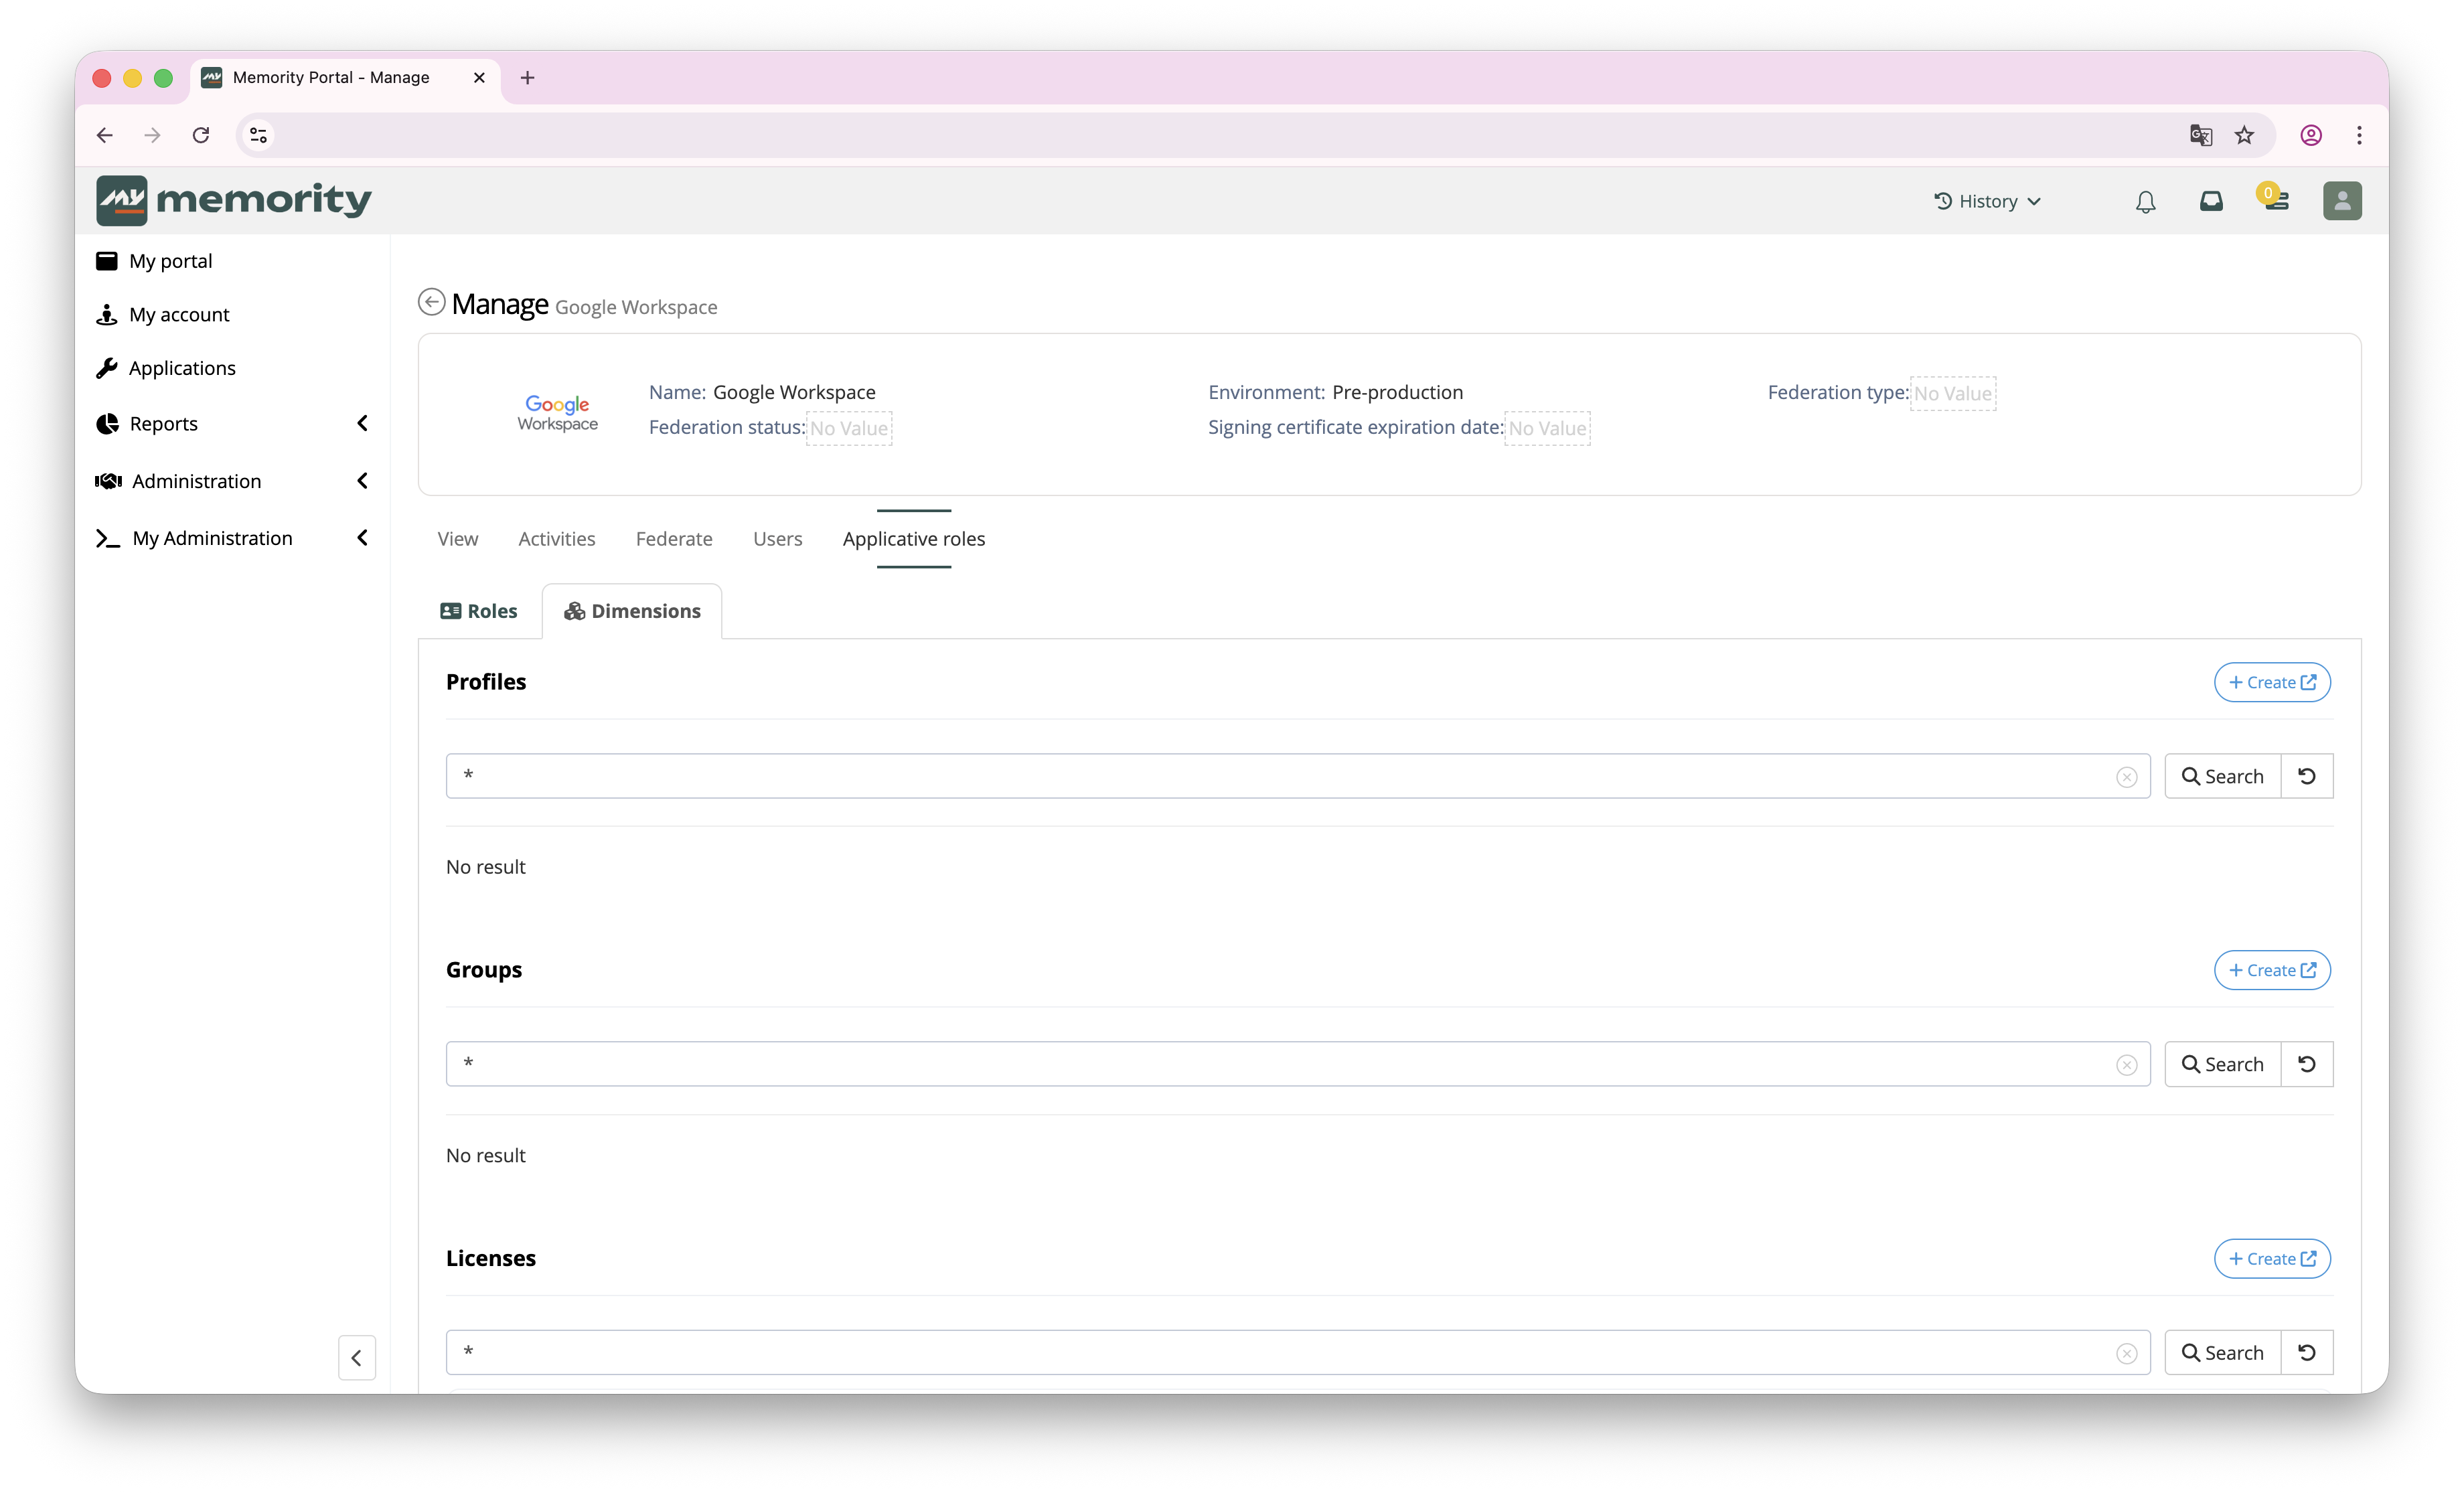This screenshot has height=1493, width=2464.
Task: Expand the History dropdown
Action: (1987, 201)
